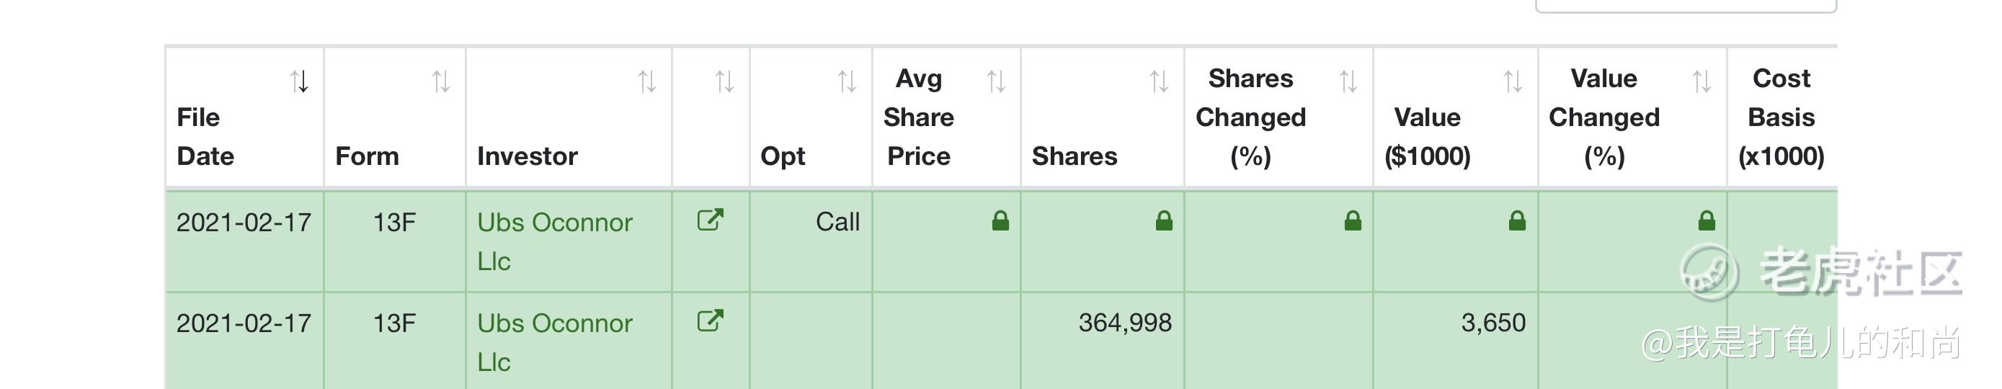Sort the Opt column
2002x389 pixels.
847,81
